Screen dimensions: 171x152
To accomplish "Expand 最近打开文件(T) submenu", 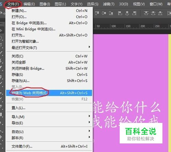I will pos(49,48).
